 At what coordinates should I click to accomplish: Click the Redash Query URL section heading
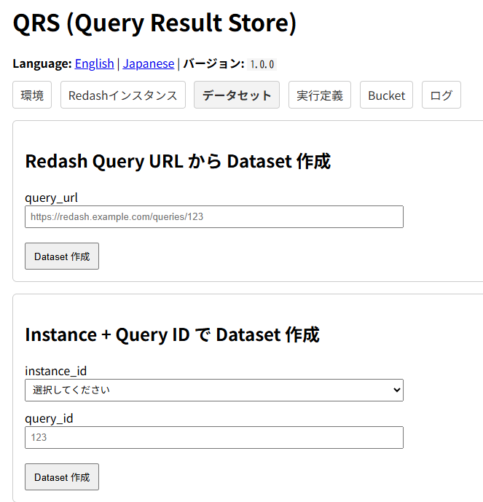pos(178,161)
